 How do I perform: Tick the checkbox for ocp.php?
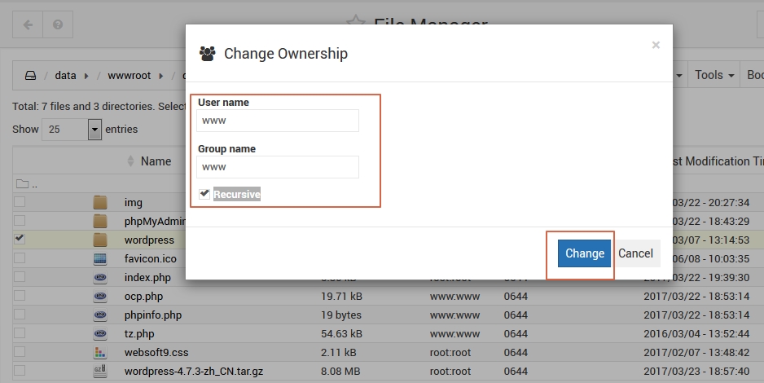(x=20, y=296)
